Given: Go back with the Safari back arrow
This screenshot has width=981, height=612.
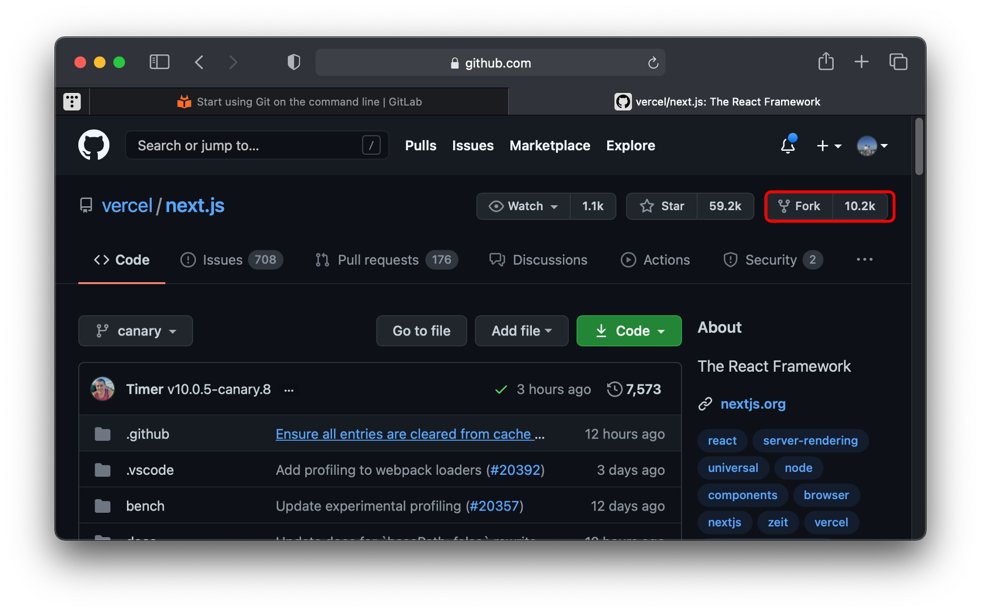Looking at the screenshot, I should click(x=199, y=62).
